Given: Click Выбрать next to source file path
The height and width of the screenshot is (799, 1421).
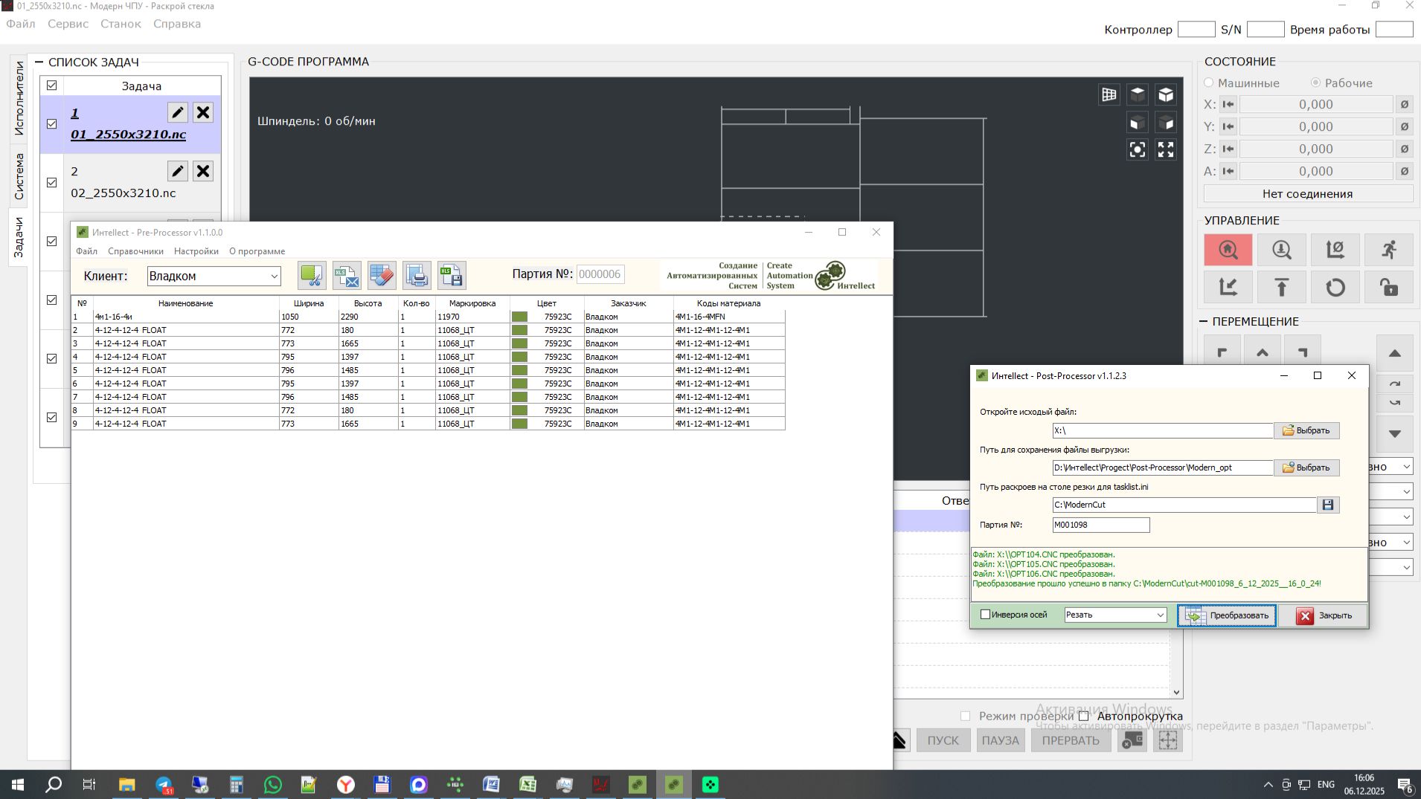Looking at the screenshot, I should pos(1306,430).
